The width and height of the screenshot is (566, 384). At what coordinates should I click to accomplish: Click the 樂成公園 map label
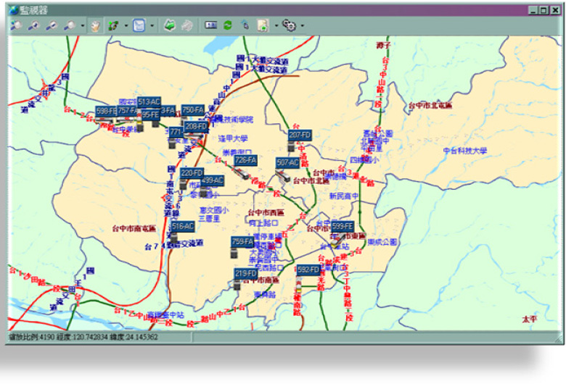[x=382, y=242]
